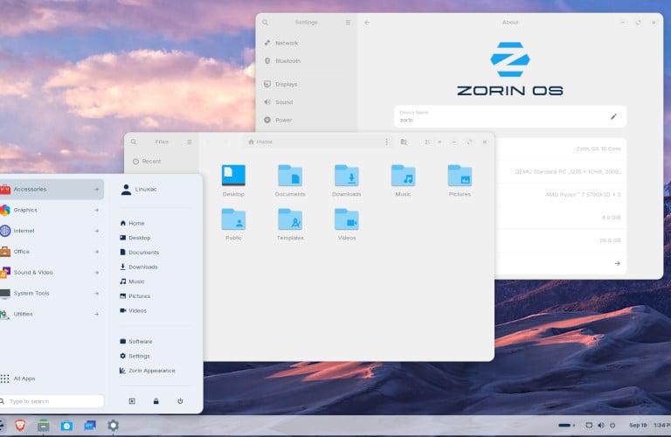Image resolution: width=671 pixels, height=437 pixels.
Task: Launch the Software store taskbar icon
Action: [66, 425]
